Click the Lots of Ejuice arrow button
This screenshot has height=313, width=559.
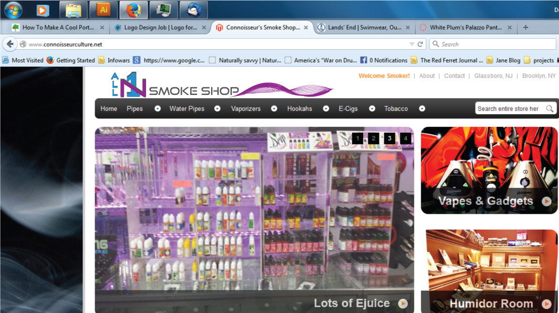click(403, 303)
